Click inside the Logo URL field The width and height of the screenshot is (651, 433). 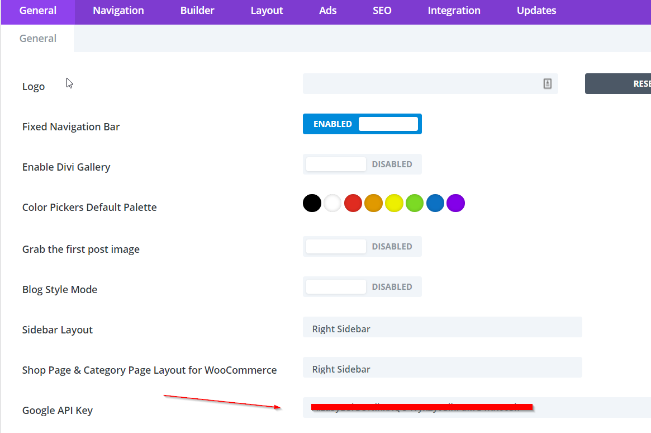(x=419, y=84)
